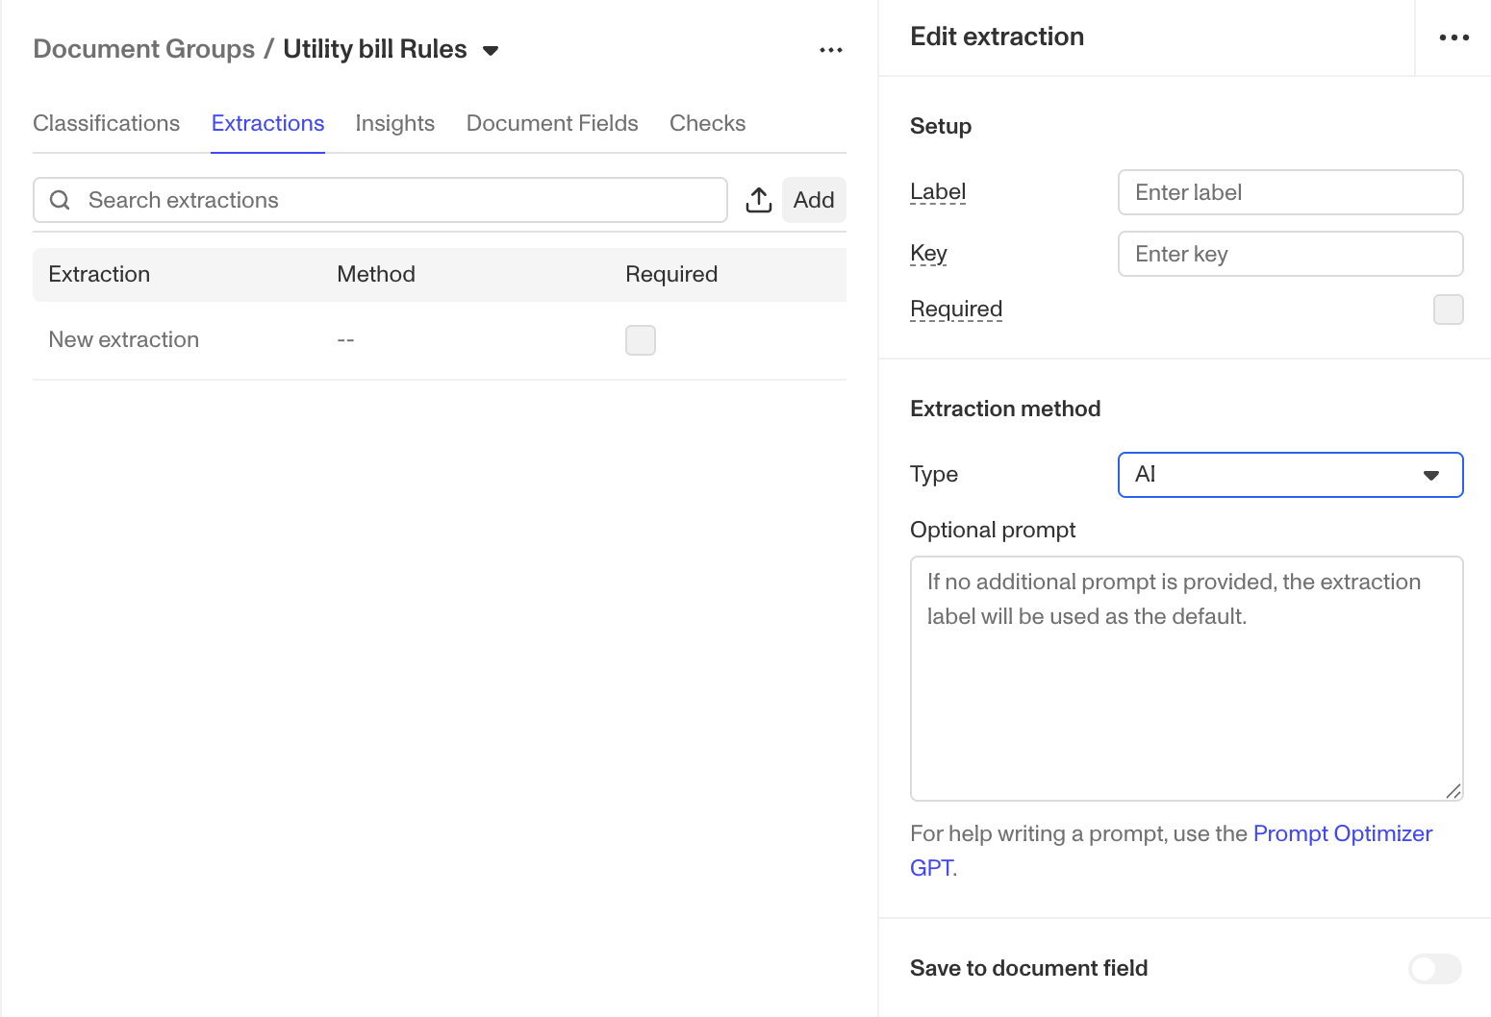Tick Required checkbox for New extraction row
Viewport: 1491px width, 1017px height.
pyautogui.click(x=641, y=340)
